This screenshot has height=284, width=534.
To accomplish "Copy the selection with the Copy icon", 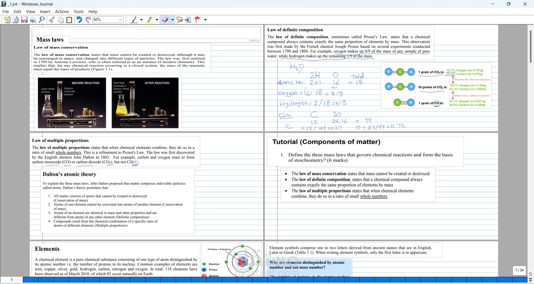I will coord(61,20).
